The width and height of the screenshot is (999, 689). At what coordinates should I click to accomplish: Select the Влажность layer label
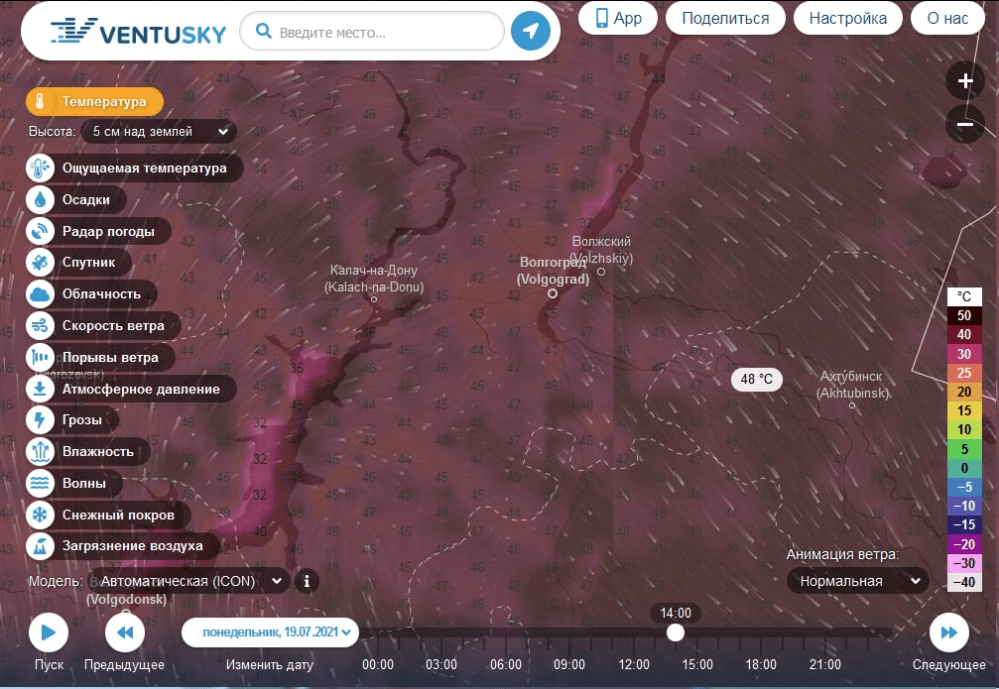98,451
